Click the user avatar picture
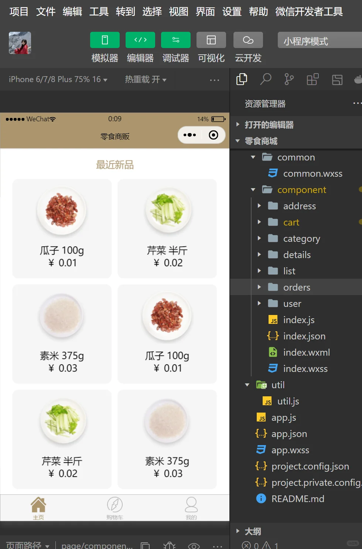362x549 pixels. pos(20,43)
